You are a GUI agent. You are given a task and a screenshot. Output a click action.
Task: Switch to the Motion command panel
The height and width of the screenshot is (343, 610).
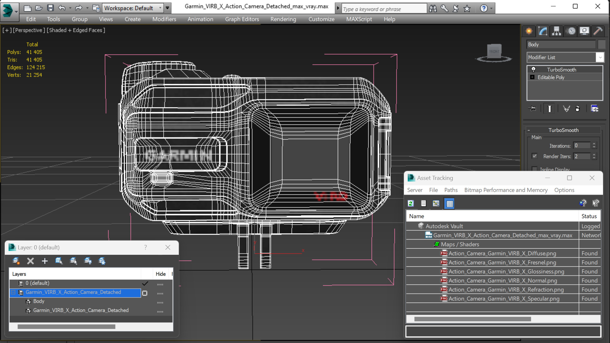pos(571,31)
